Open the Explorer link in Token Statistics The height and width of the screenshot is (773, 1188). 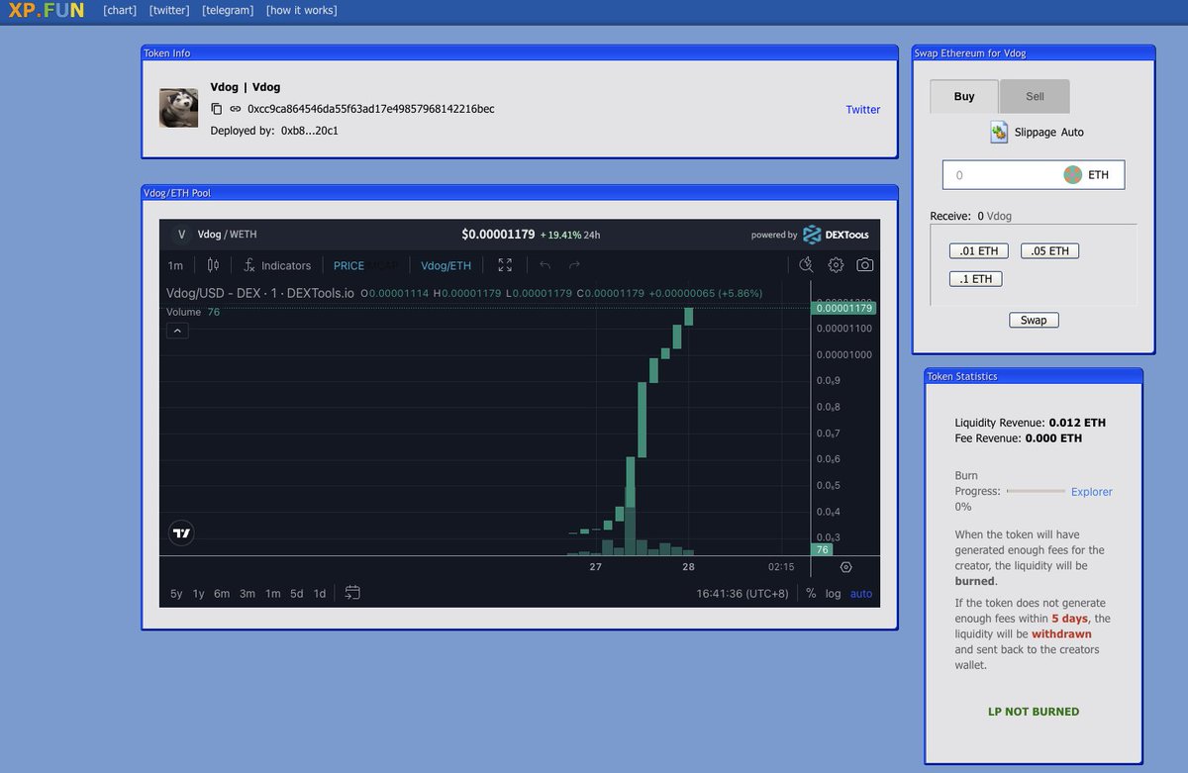pos(1091,492)
